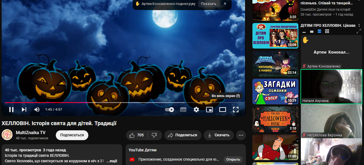The image size is (364, 165).
Task: Select Наталя Анучина's video tile
Action: point(331,87)
